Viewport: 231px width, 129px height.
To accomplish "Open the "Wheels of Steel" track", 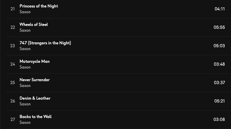I will point(34,24).
